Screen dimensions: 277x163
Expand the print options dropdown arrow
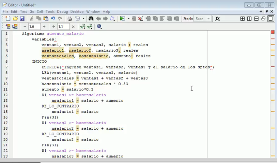pos(84,19)
